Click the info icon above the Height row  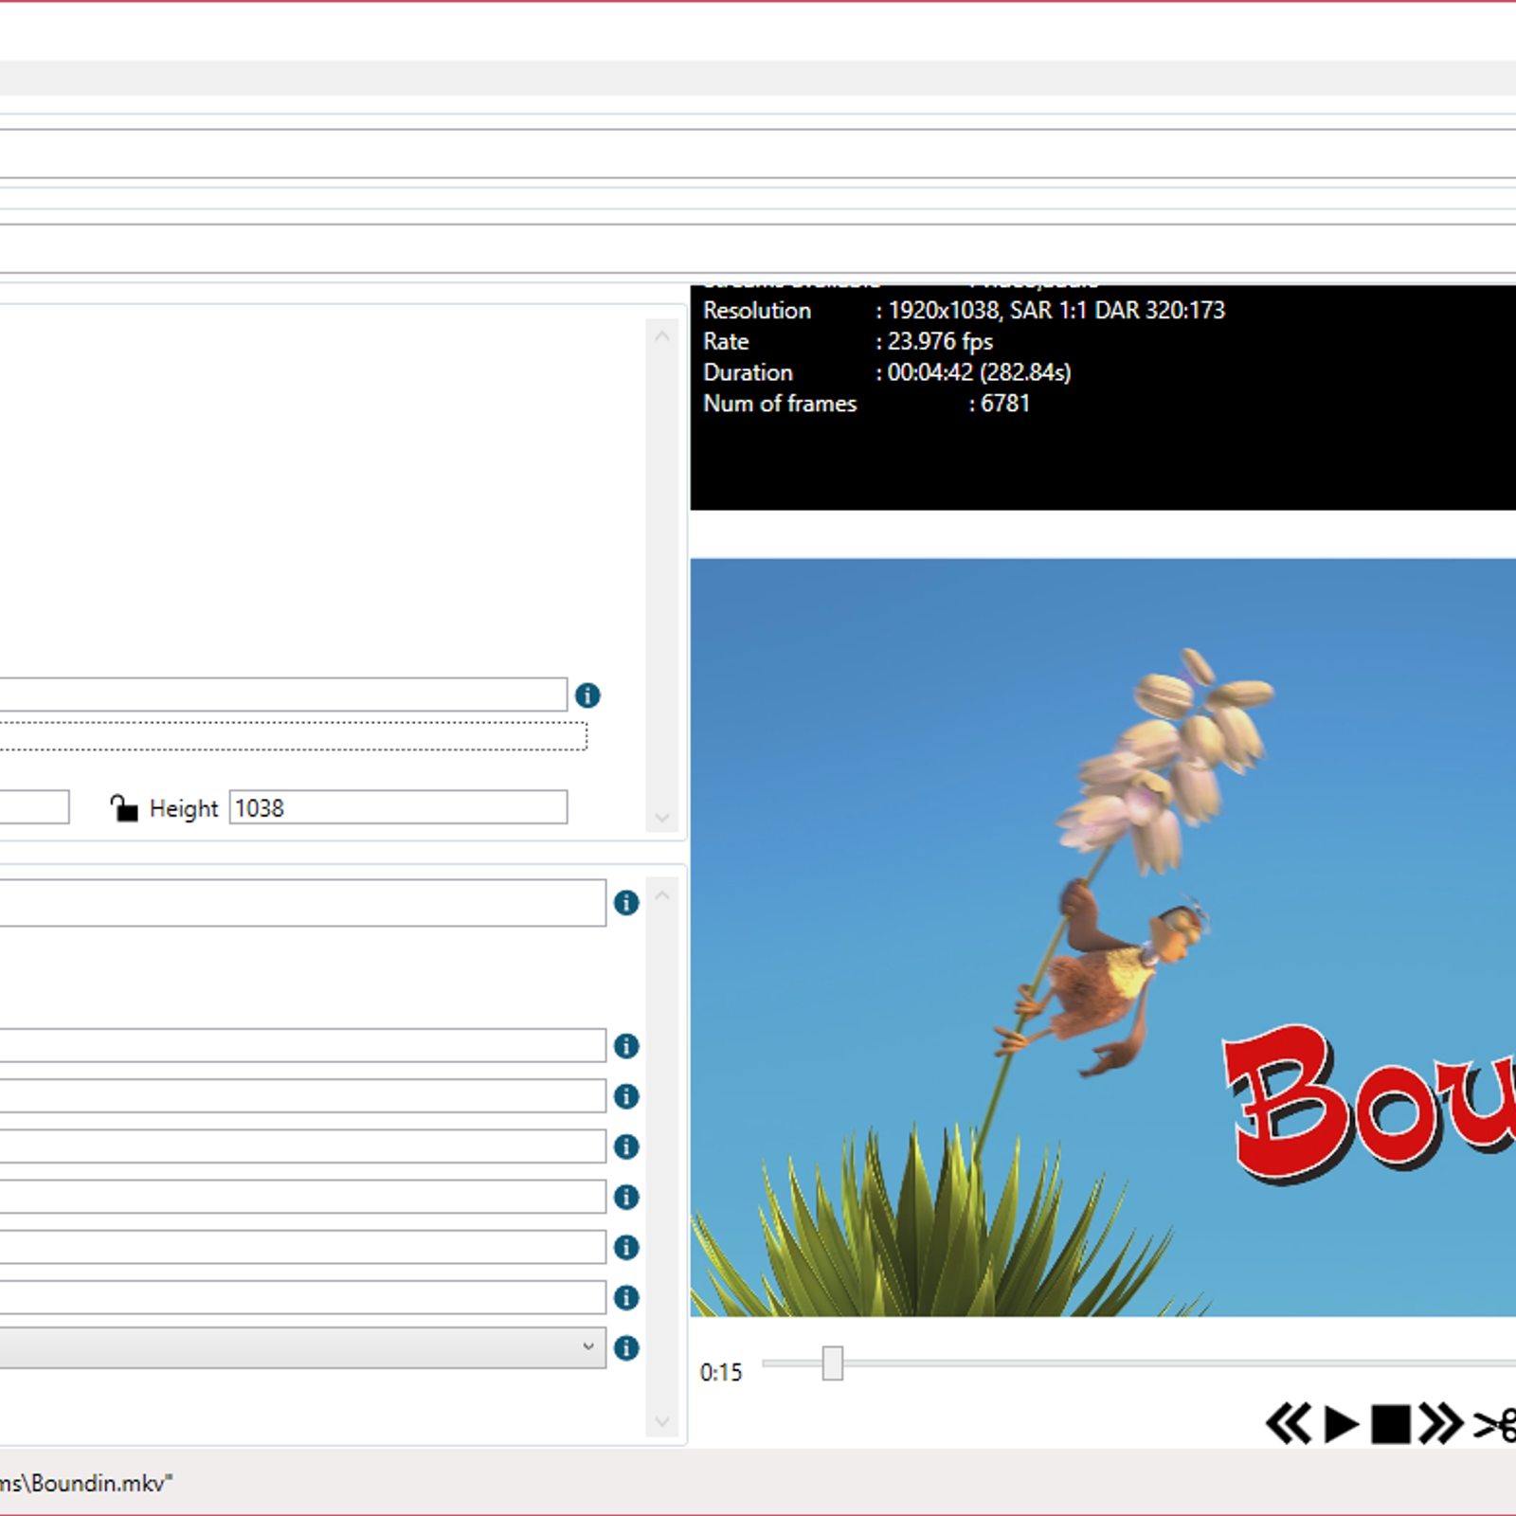587,695
